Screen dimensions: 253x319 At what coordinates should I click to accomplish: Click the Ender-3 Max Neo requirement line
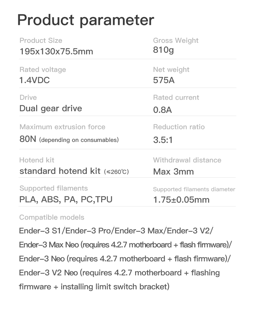(x=125, y=245)
